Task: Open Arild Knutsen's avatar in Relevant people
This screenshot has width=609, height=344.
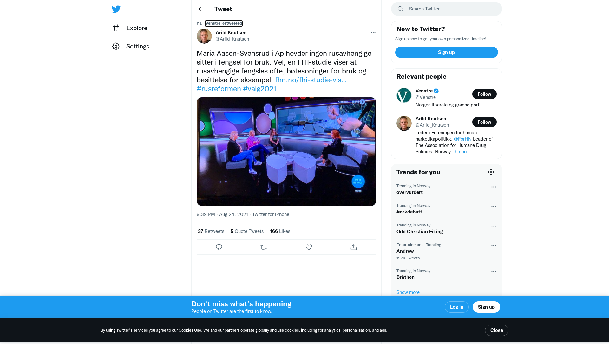Action: click(x=404, y=123)
